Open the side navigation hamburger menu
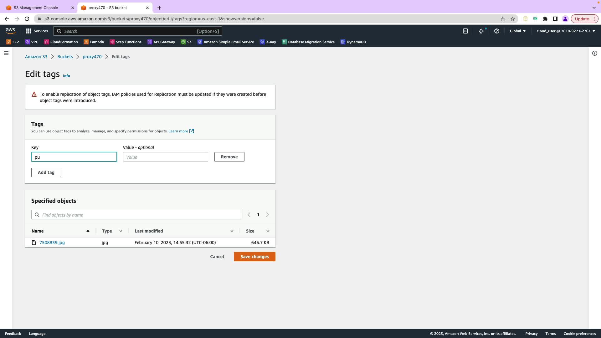601x338 pixels. click(6, 53)
